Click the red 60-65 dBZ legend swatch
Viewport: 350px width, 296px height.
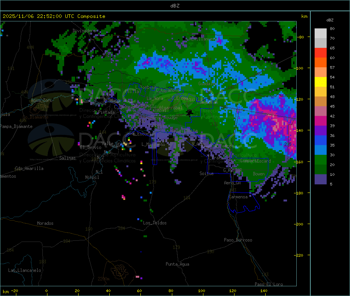[x=320, y=53]
